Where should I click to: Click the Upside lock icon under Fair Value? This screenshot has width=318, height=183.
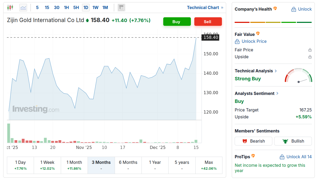point(310,57)
